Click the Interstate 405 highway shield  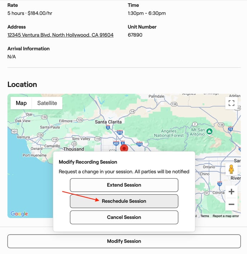pos(116,143)
